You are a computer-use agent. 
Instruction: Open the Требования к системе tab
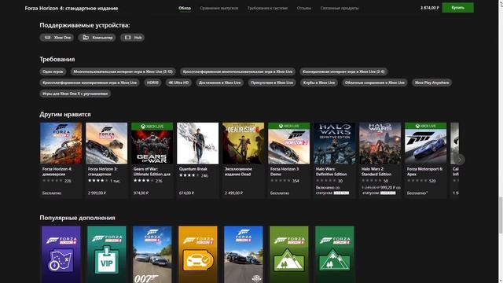[267, 8]
